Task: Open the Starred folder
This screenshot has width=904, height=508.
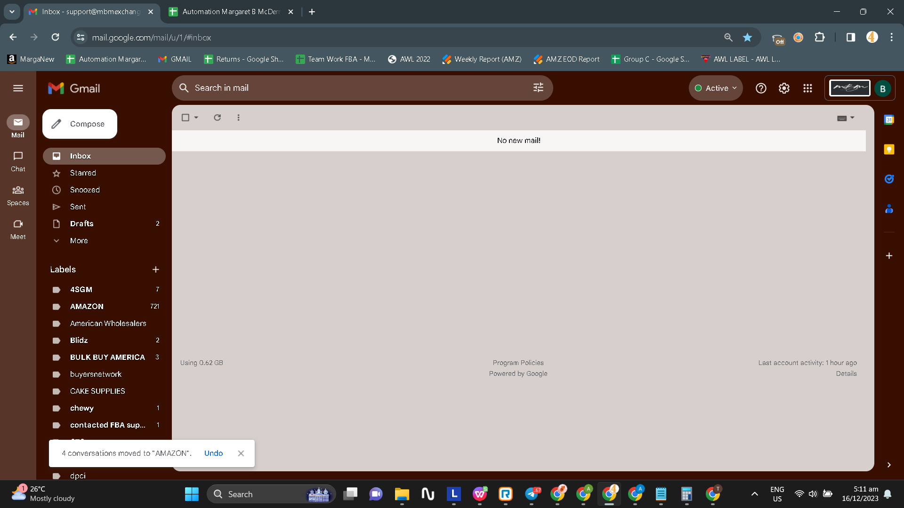Action: pos(104,173)
